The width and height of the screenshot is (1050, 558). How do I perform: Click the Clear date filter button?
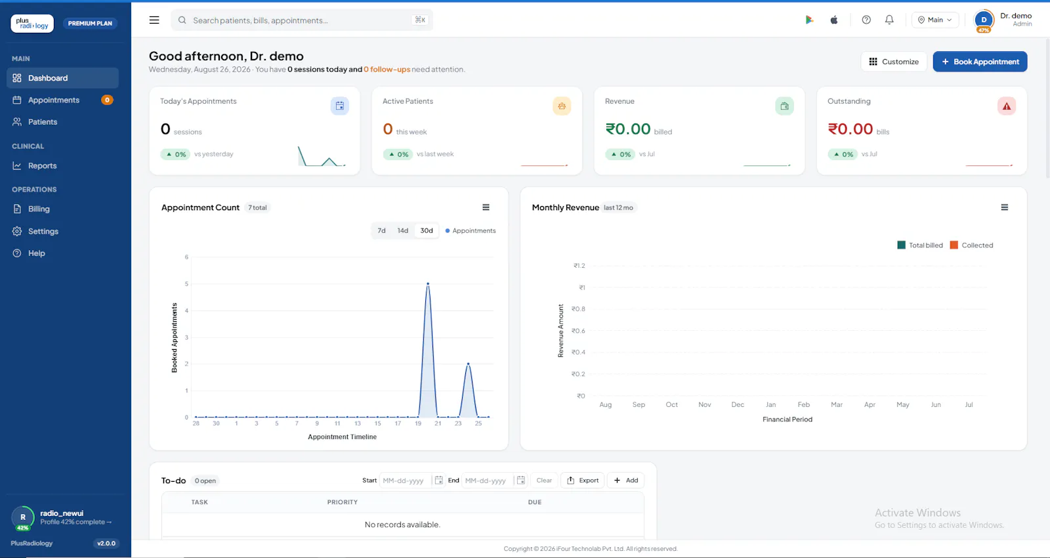[544, 481]
